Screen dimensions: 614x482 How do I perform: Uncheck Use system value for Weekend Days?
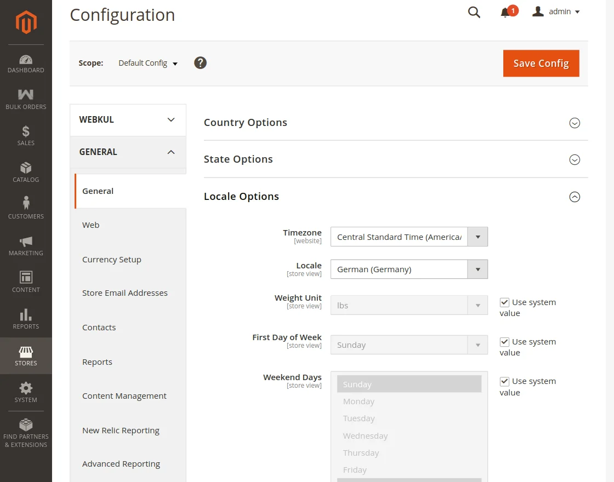point(504,381)
